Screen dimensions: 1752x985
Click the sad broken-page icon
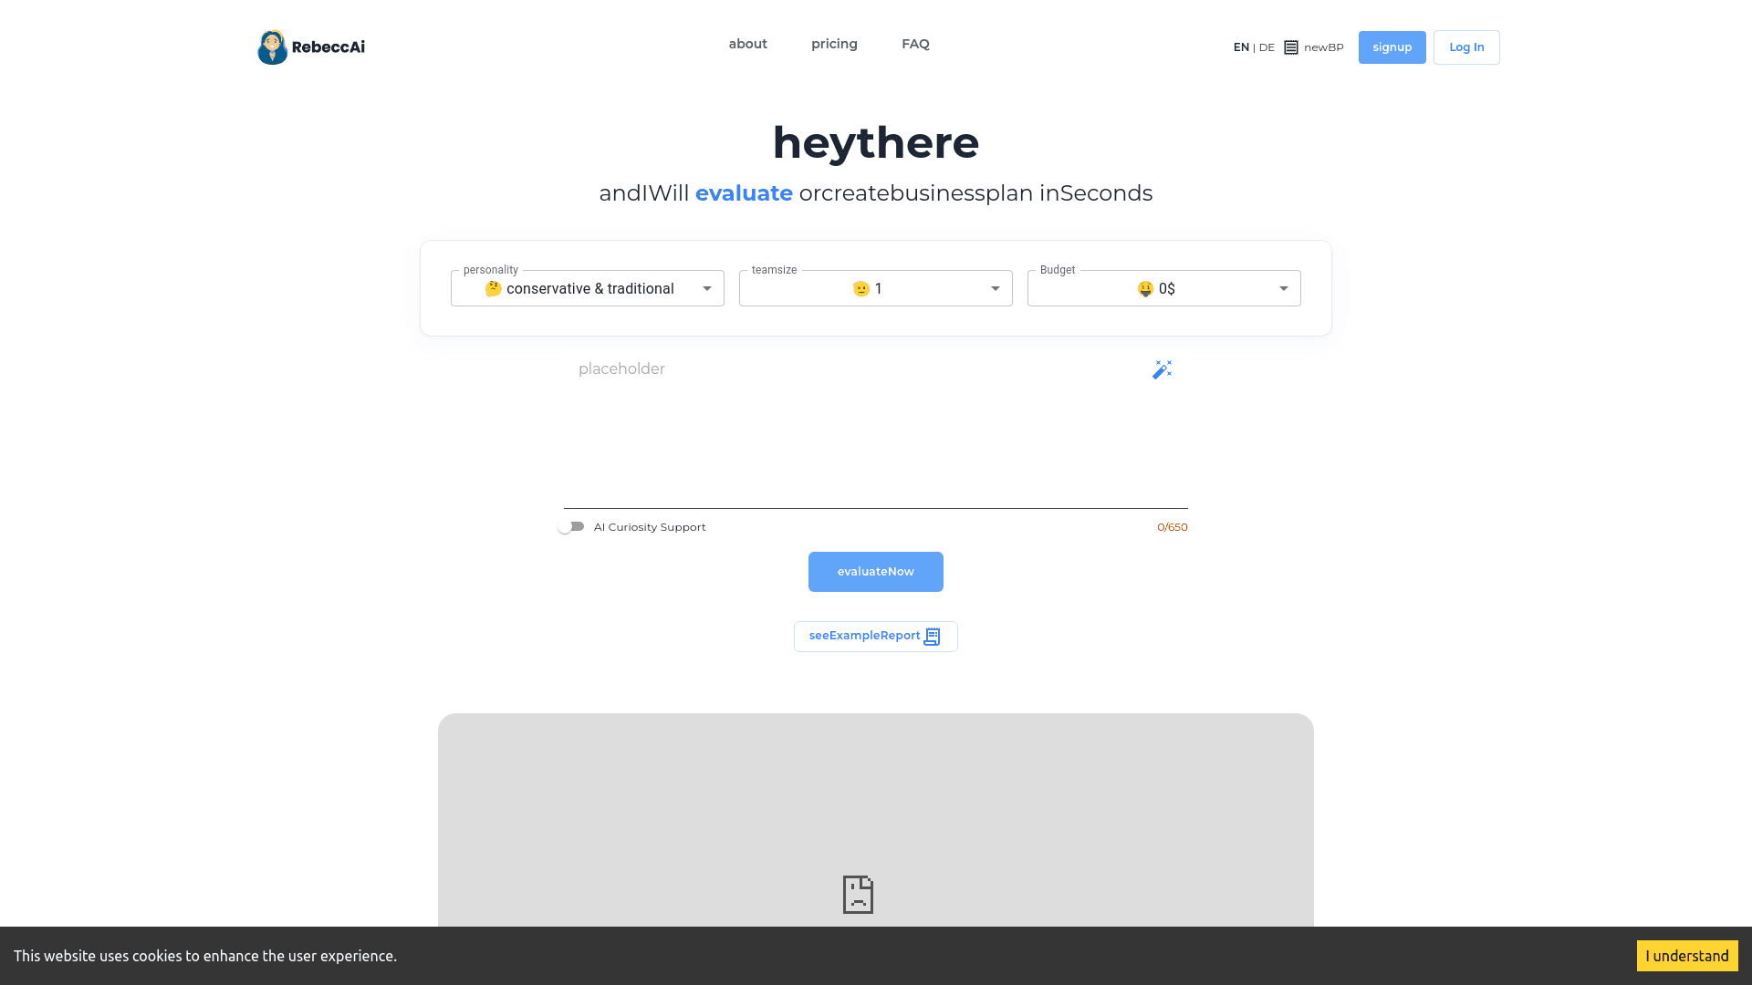pyautogui.click(x=858, y=894)
